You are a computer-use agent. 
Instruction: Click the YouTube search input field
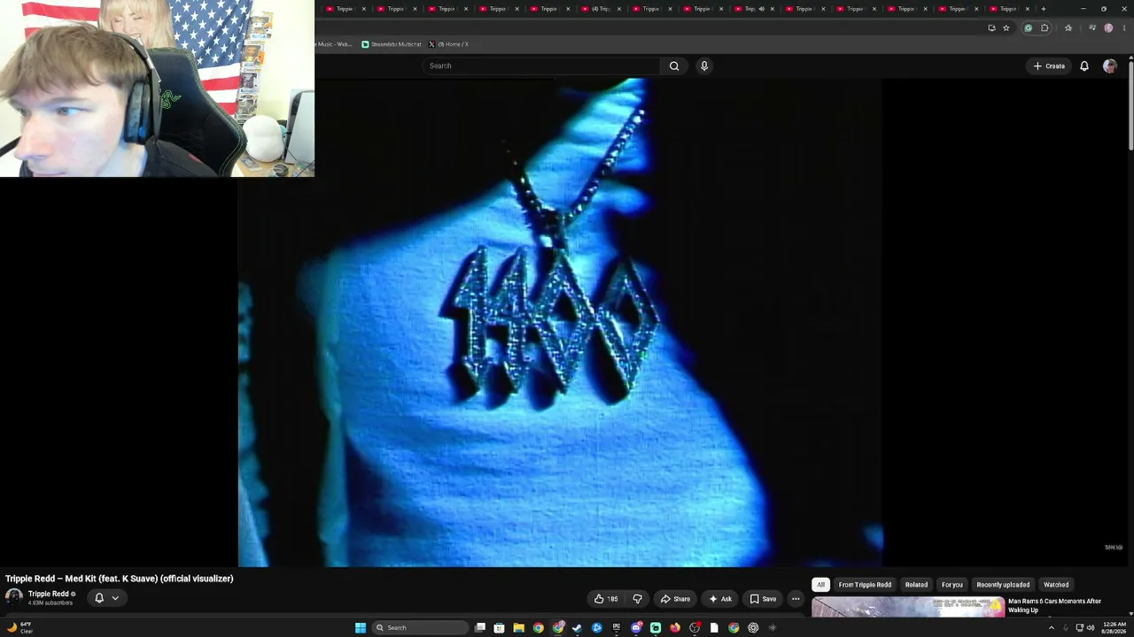(x=541, y=65)
